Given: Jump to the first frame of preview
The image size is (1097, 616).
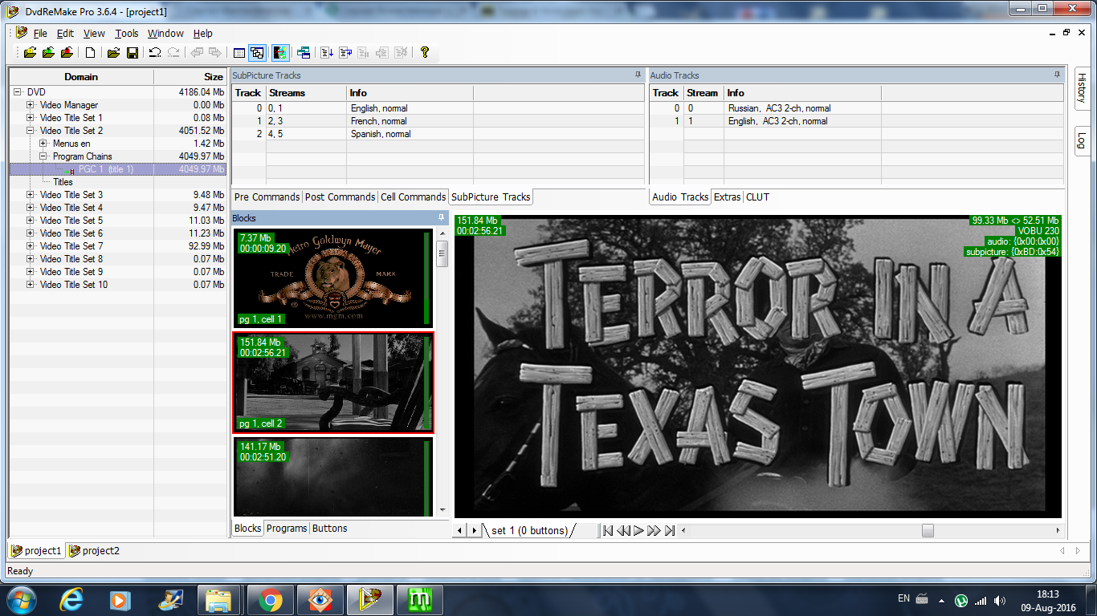Looking at the screenshot, I should (608, 530).
